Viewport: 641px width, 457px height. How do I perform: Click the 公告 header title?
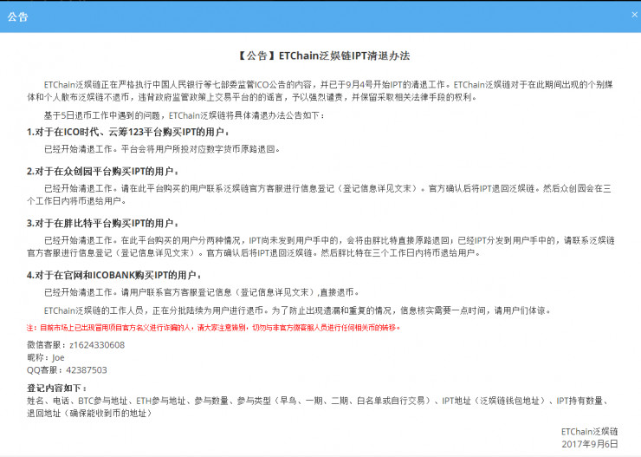click(17, 16)
